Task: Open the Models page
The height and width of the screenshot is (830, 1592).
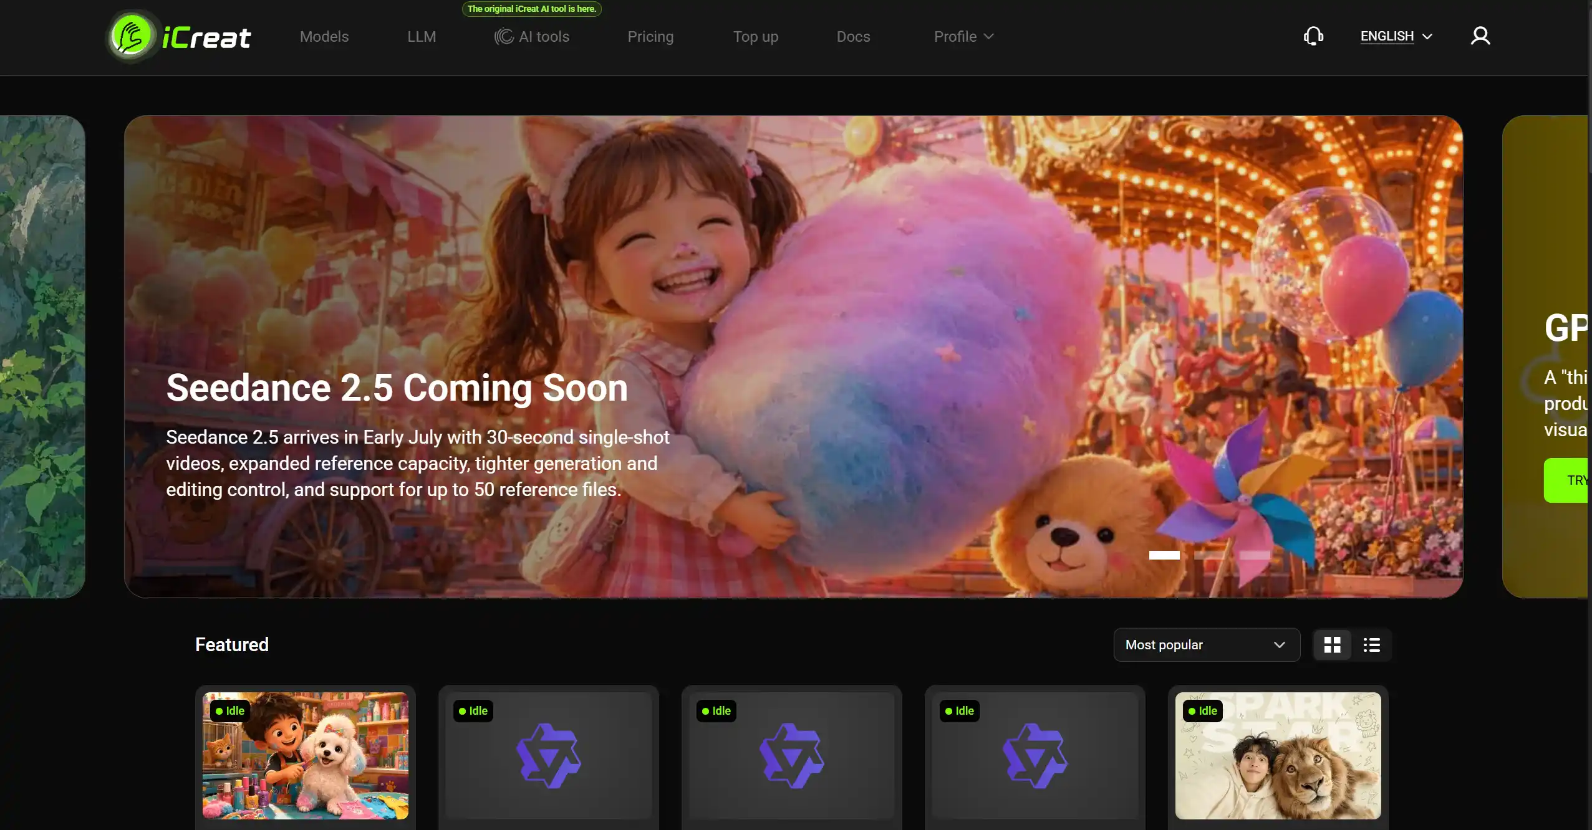Action: click(324, 37)
